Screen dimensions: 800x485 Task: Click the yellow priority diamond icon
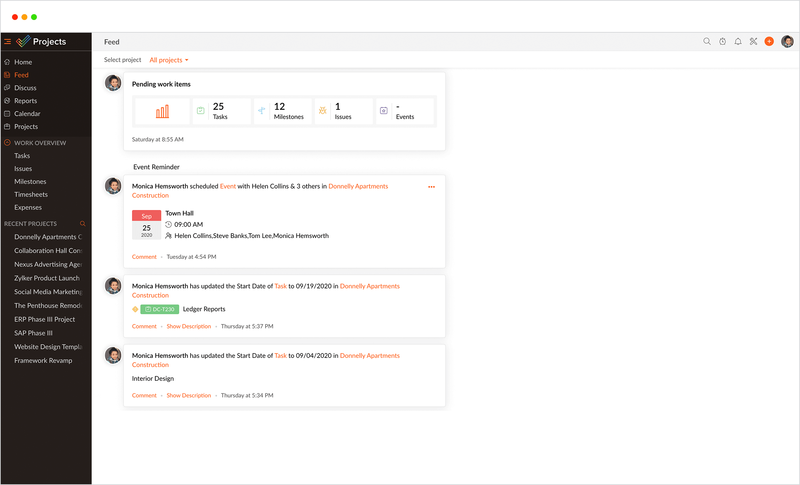pos(135,309)
